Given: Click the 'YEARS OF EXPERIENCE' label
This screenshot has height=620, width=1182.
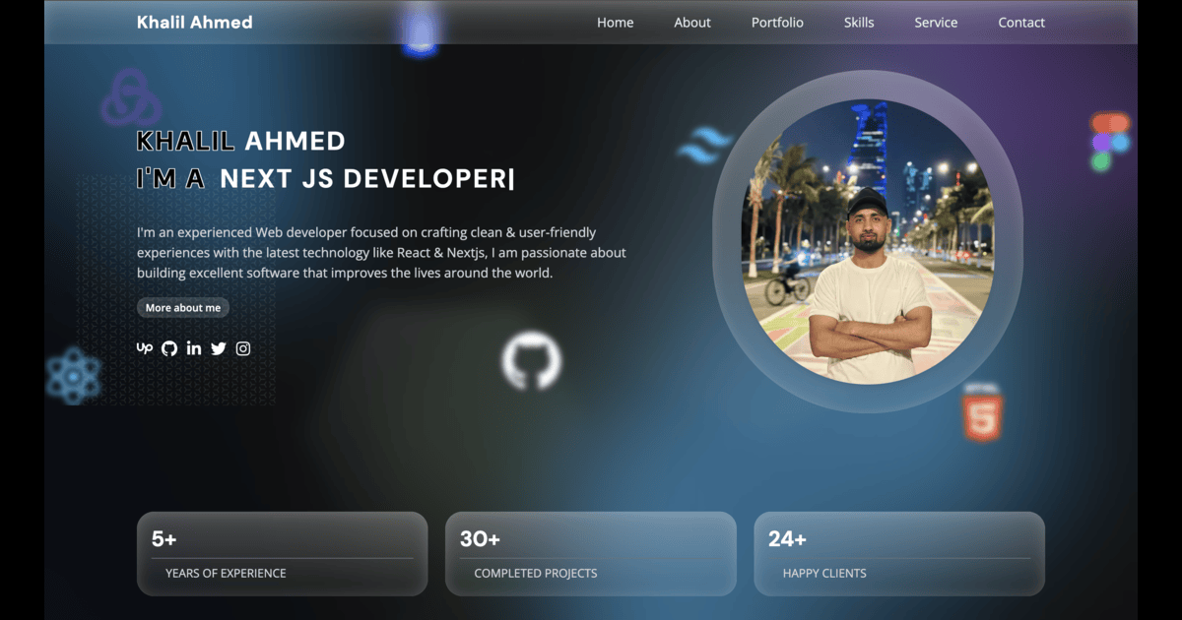Looking at the screenshot, I should pyautogui.click(x=226, y=573).
